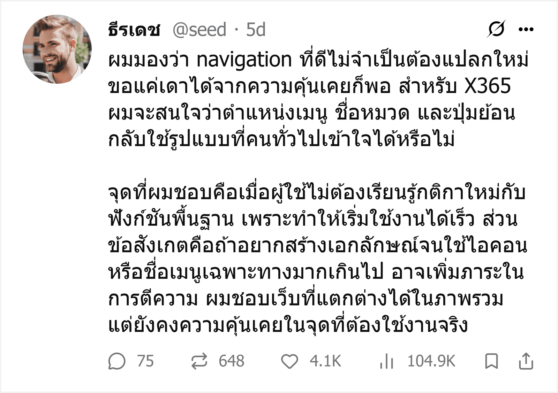The width and height of the screenshot is (558, 393).
Task: Click the 75 replies count
Action: (145, 361)
